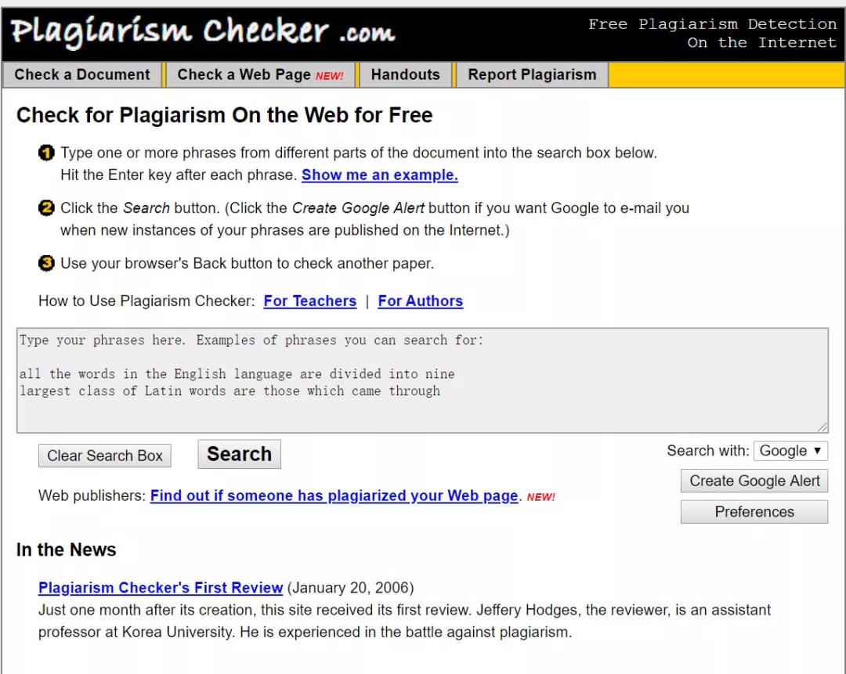Click the 'Web publishers:' label text
Image resolution: width=846 pixels, height=674 pixels.
(x=92, y=496)
